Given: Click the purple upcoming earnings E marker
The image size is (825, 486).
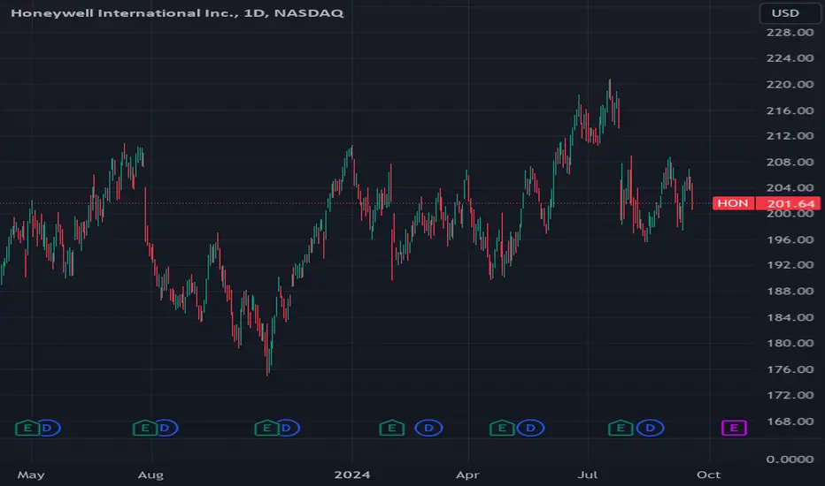Looking at the screenshot, I should click(734, 429).
